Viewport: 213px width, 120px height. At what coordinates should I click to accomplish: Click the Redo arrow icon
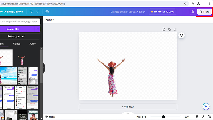coord(38,11)
